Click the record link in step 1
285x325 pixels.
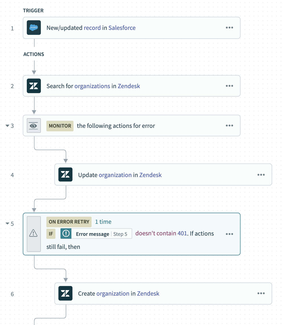click(93, 28)
